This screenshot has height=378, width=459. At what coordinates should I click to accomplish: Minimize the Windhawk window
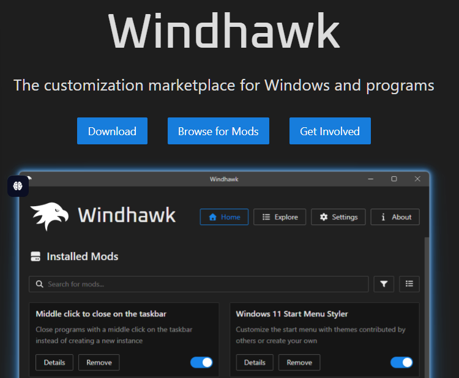tap(371, 179)
